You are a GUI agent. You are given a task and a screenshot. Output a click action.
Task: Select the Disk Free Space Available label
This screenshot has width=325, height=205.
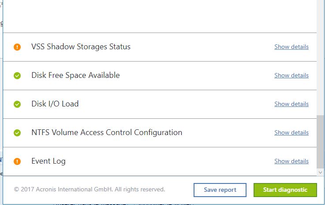(x=75, y=75)
